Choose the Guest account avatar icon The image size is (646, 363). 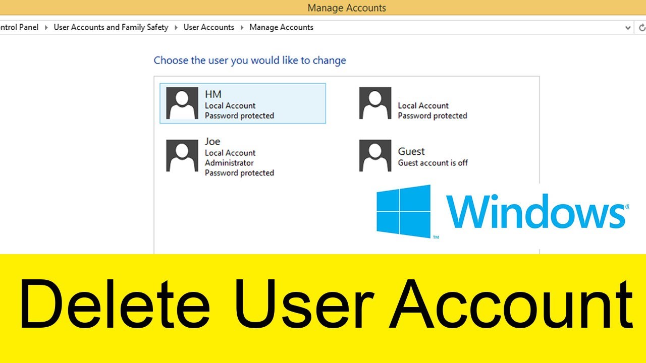coord(375,156)
